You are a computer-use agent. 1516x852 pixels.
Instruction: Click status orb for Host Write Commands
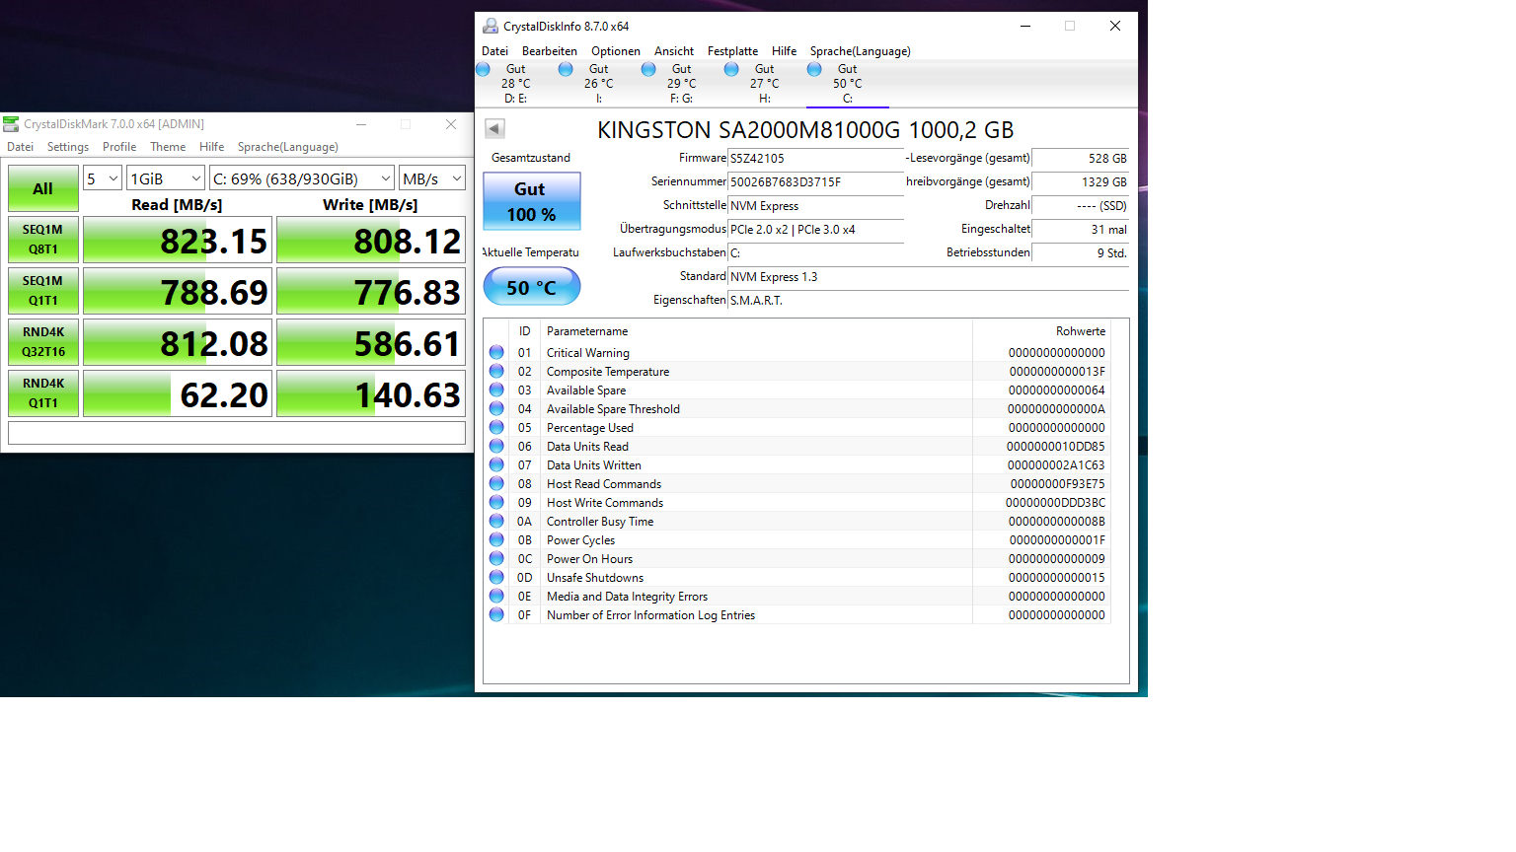click(496, 502)
